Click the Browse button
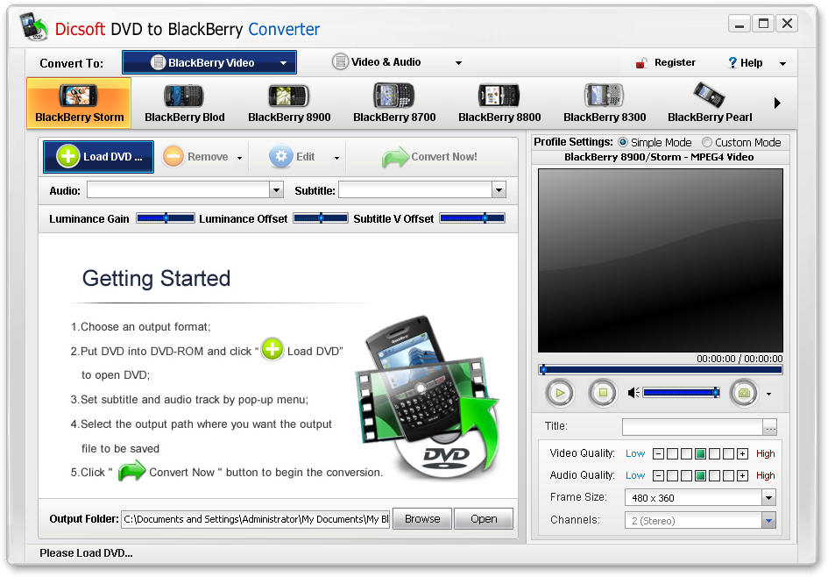 click(422, 519)
